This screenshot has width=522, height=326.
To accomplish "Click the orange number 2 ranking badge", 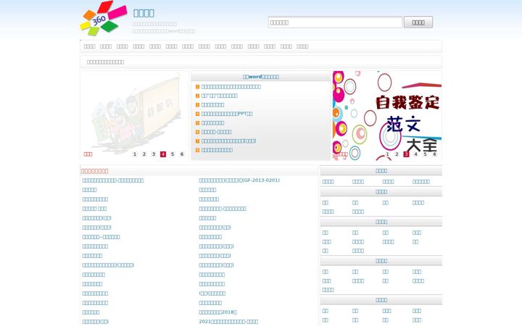I will 197,96.
